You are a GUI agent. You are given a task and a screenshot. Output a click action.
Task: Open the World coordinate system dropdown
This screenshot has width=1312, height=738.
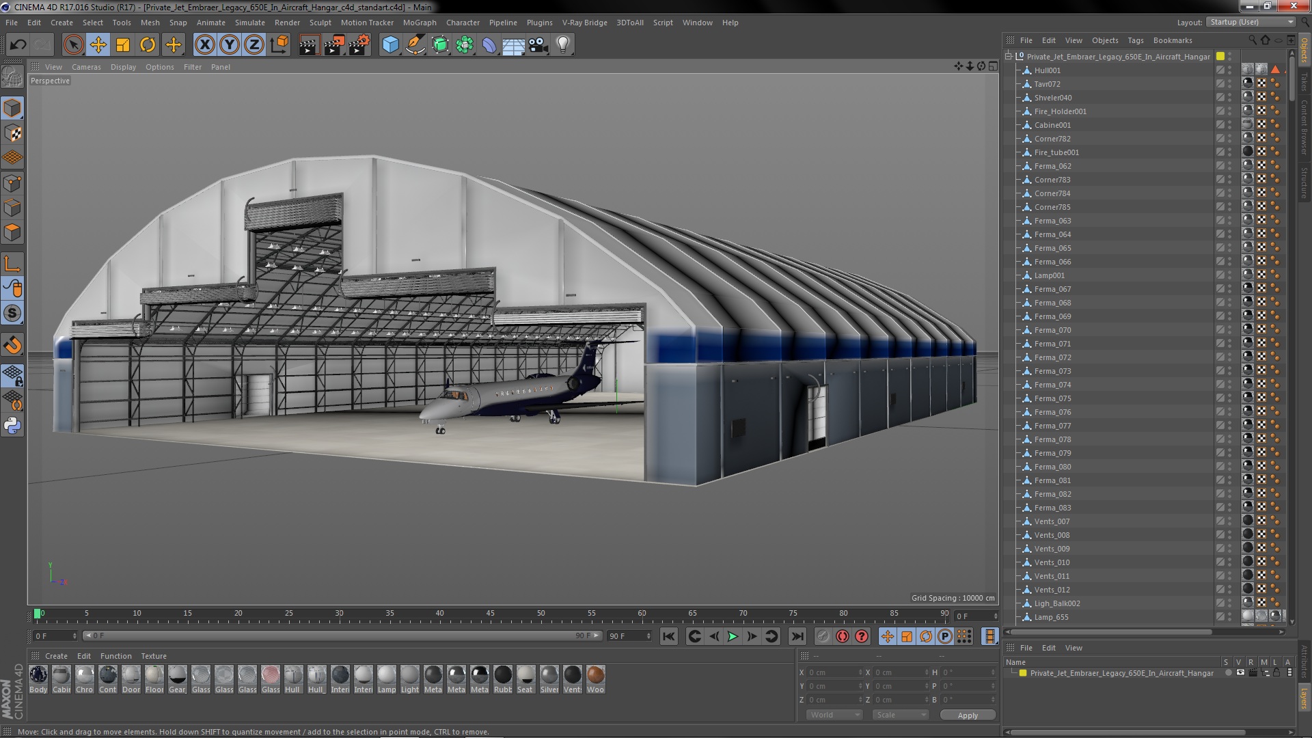pos(834,715)
